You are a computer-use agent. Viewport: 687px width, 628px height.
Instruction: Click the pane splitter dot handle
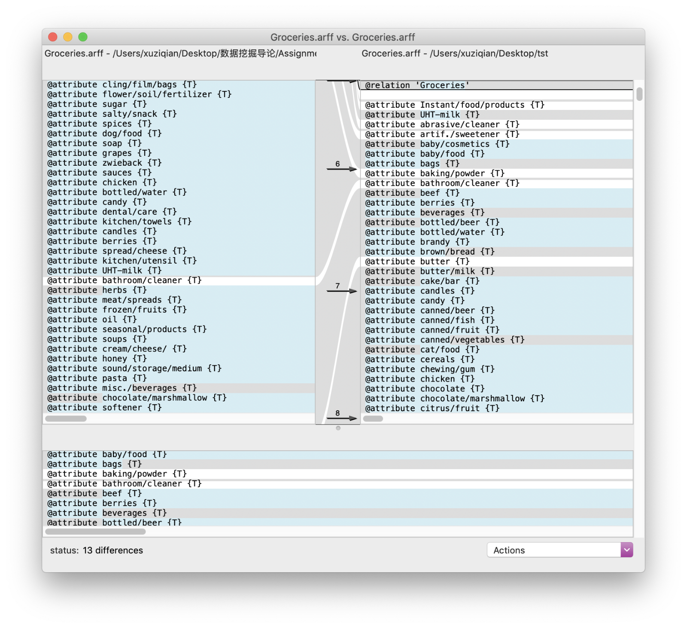pos(338,428)
